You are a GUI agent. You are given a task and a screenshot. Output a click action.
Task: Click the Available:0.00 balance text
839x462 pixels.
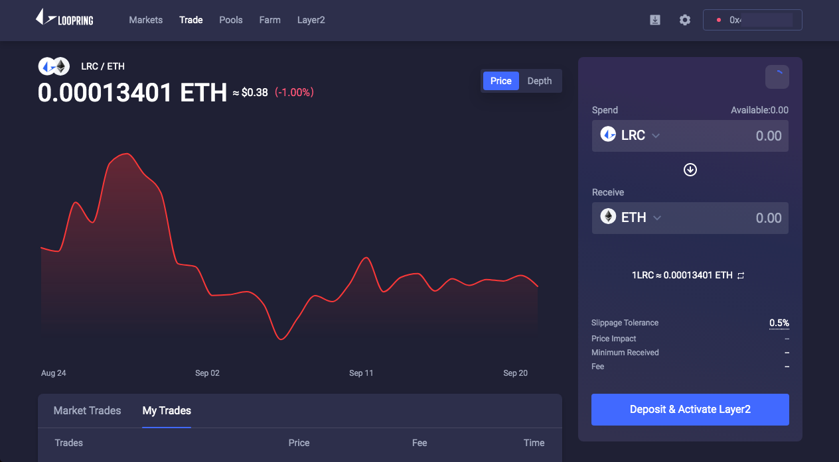759,110
